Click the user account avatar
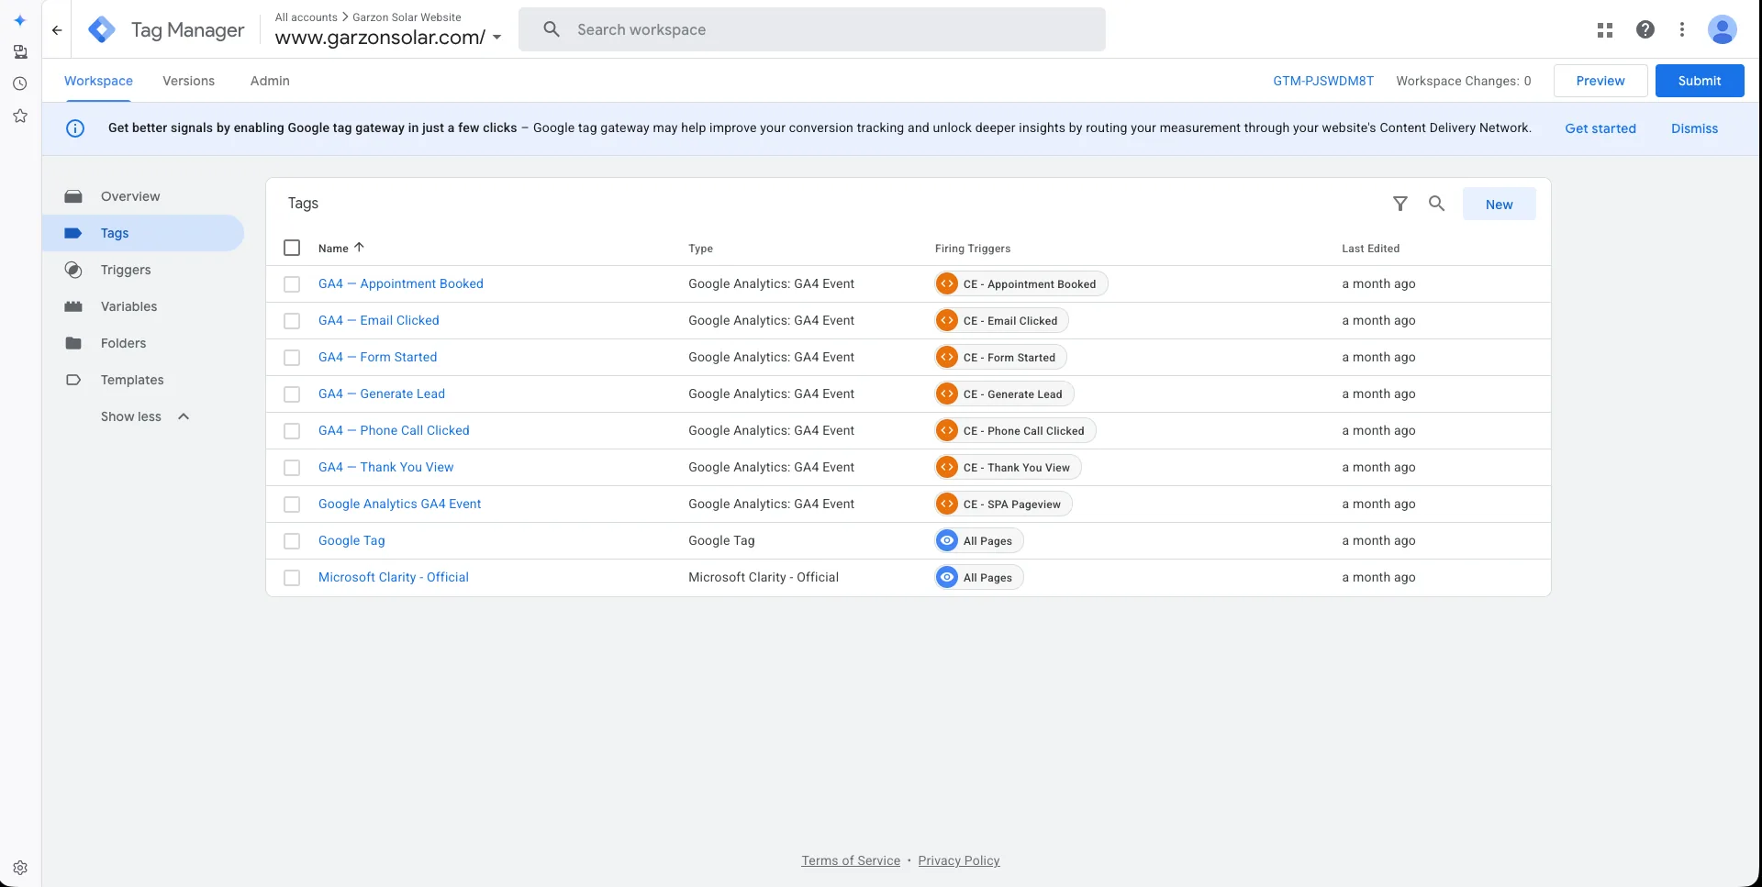 [x=1722, y=30]
